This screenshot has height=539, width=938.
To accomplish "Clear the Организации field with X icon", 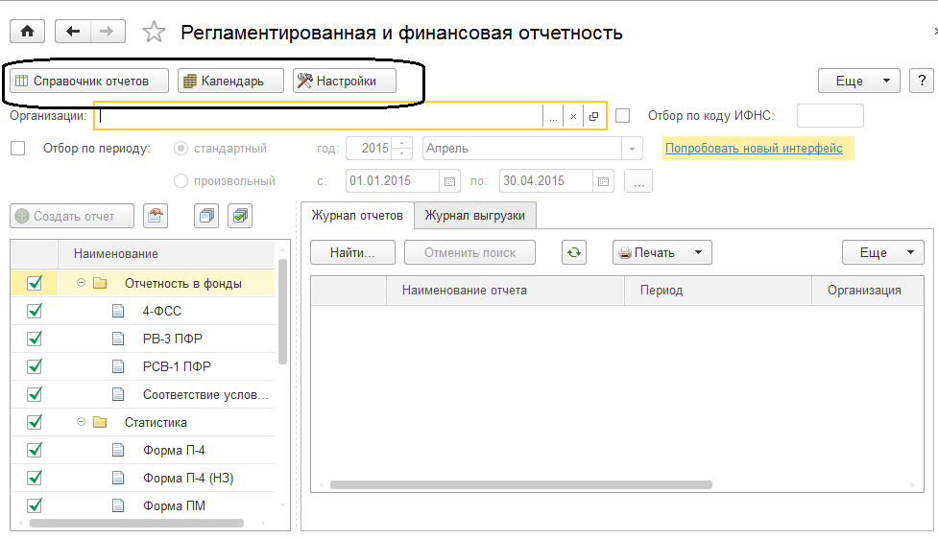I will click(x=573, y=116).
